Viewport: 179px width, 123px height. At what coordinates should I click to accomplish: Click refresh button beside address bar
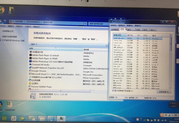click(x=85, y=24)
